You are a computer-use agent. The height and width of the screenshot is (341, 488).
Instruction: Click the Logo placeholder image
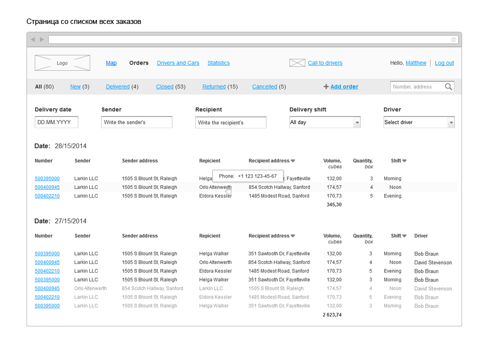[x=62, y=63]
